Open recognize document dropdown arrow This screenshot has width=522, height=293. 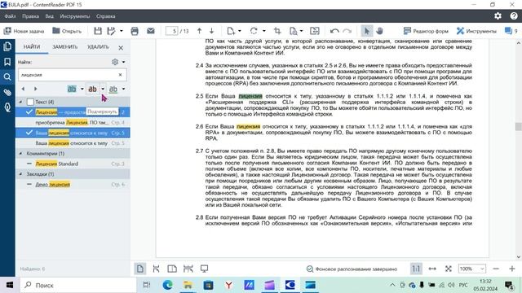[301, 31]
